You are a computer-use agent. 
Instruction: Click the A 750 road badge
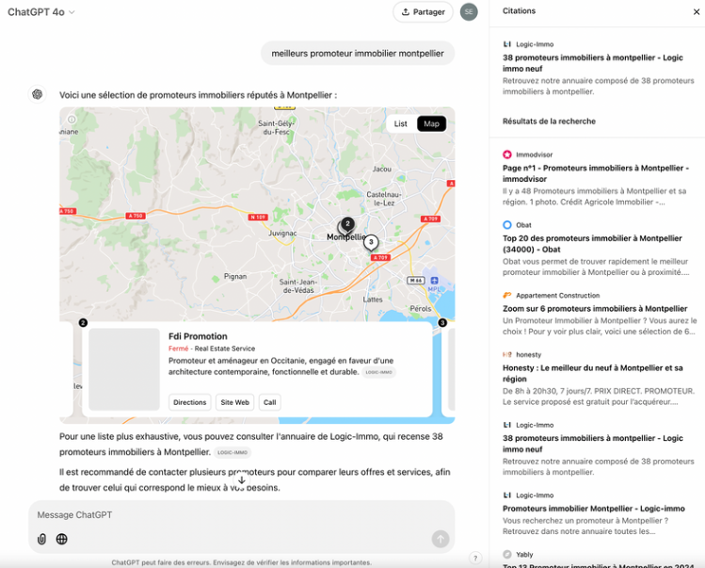click(x=136, y=216)
